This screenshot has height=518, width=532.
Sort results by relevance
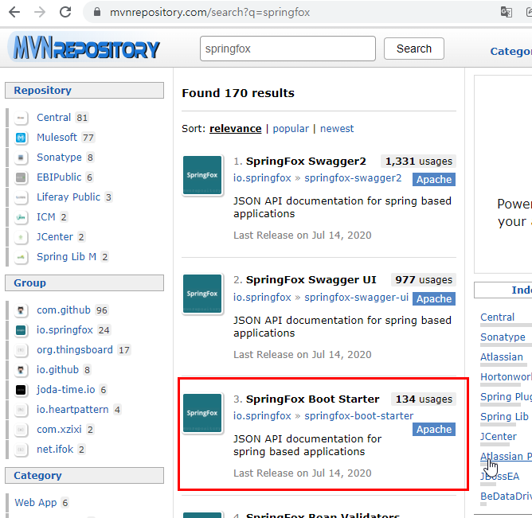(x=236, y=129)
